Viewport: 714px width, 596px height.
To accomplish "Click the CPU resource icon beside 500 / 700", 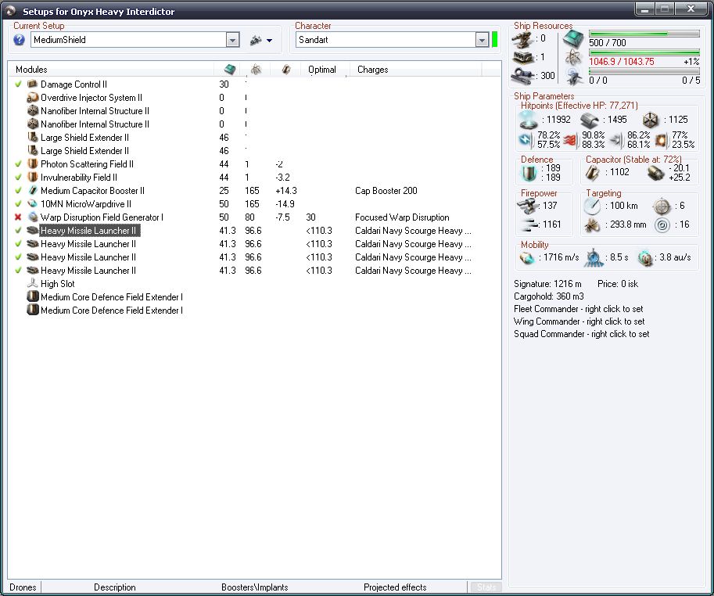I will tap(573, 40).
